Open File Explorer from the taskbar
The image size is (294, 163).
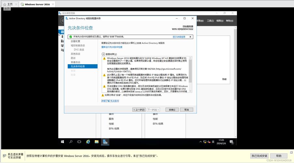tap(96, 142)
